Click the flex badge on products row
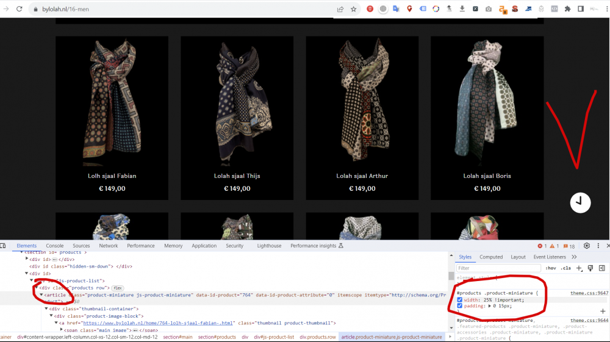This screenshot has width=610, height=342. 118,288
